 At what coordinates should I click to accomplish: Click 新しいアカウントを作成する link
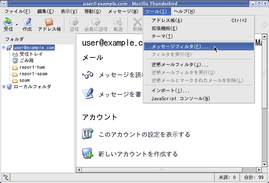click(138, 154)
